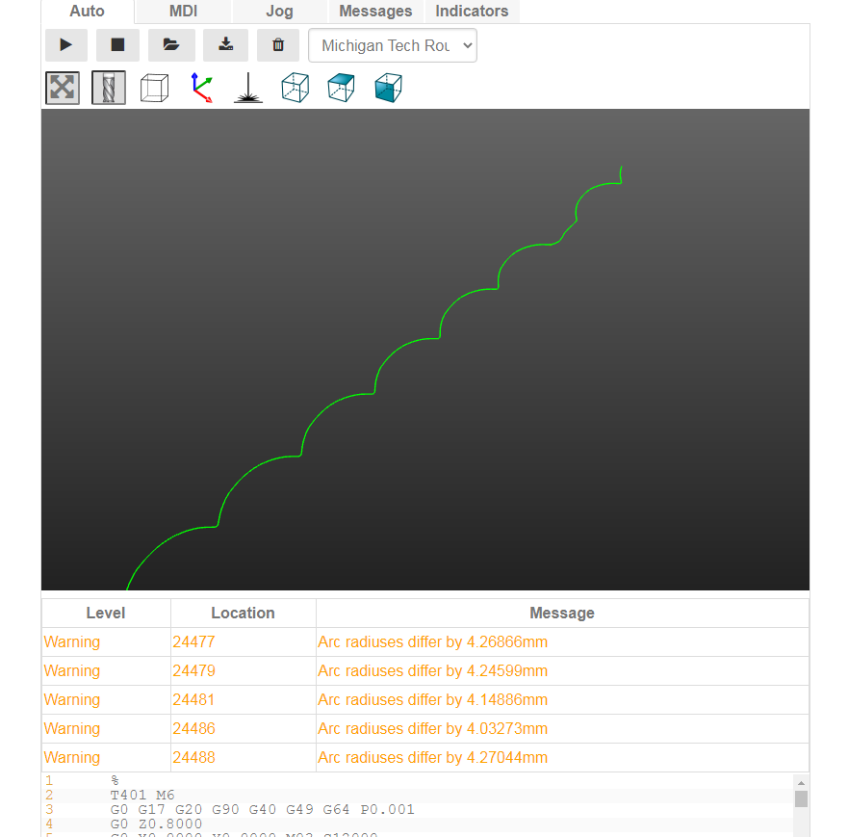
Task: Show the XYZ axes indicator
Action: [201, 88]
